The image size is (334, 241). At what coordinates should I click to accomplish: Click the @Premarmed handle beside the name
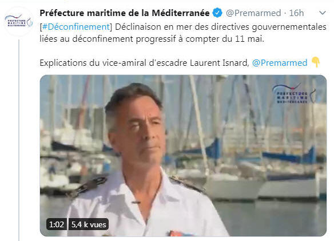pyautogui.click(x=253, y=13)
